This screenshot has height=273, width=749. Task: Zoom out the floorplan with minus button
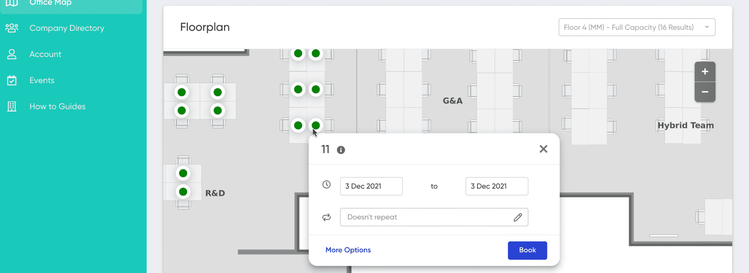(705, 92)
